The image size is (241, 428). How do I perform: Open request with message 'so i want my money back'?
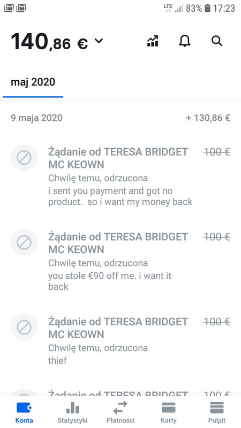120,177
